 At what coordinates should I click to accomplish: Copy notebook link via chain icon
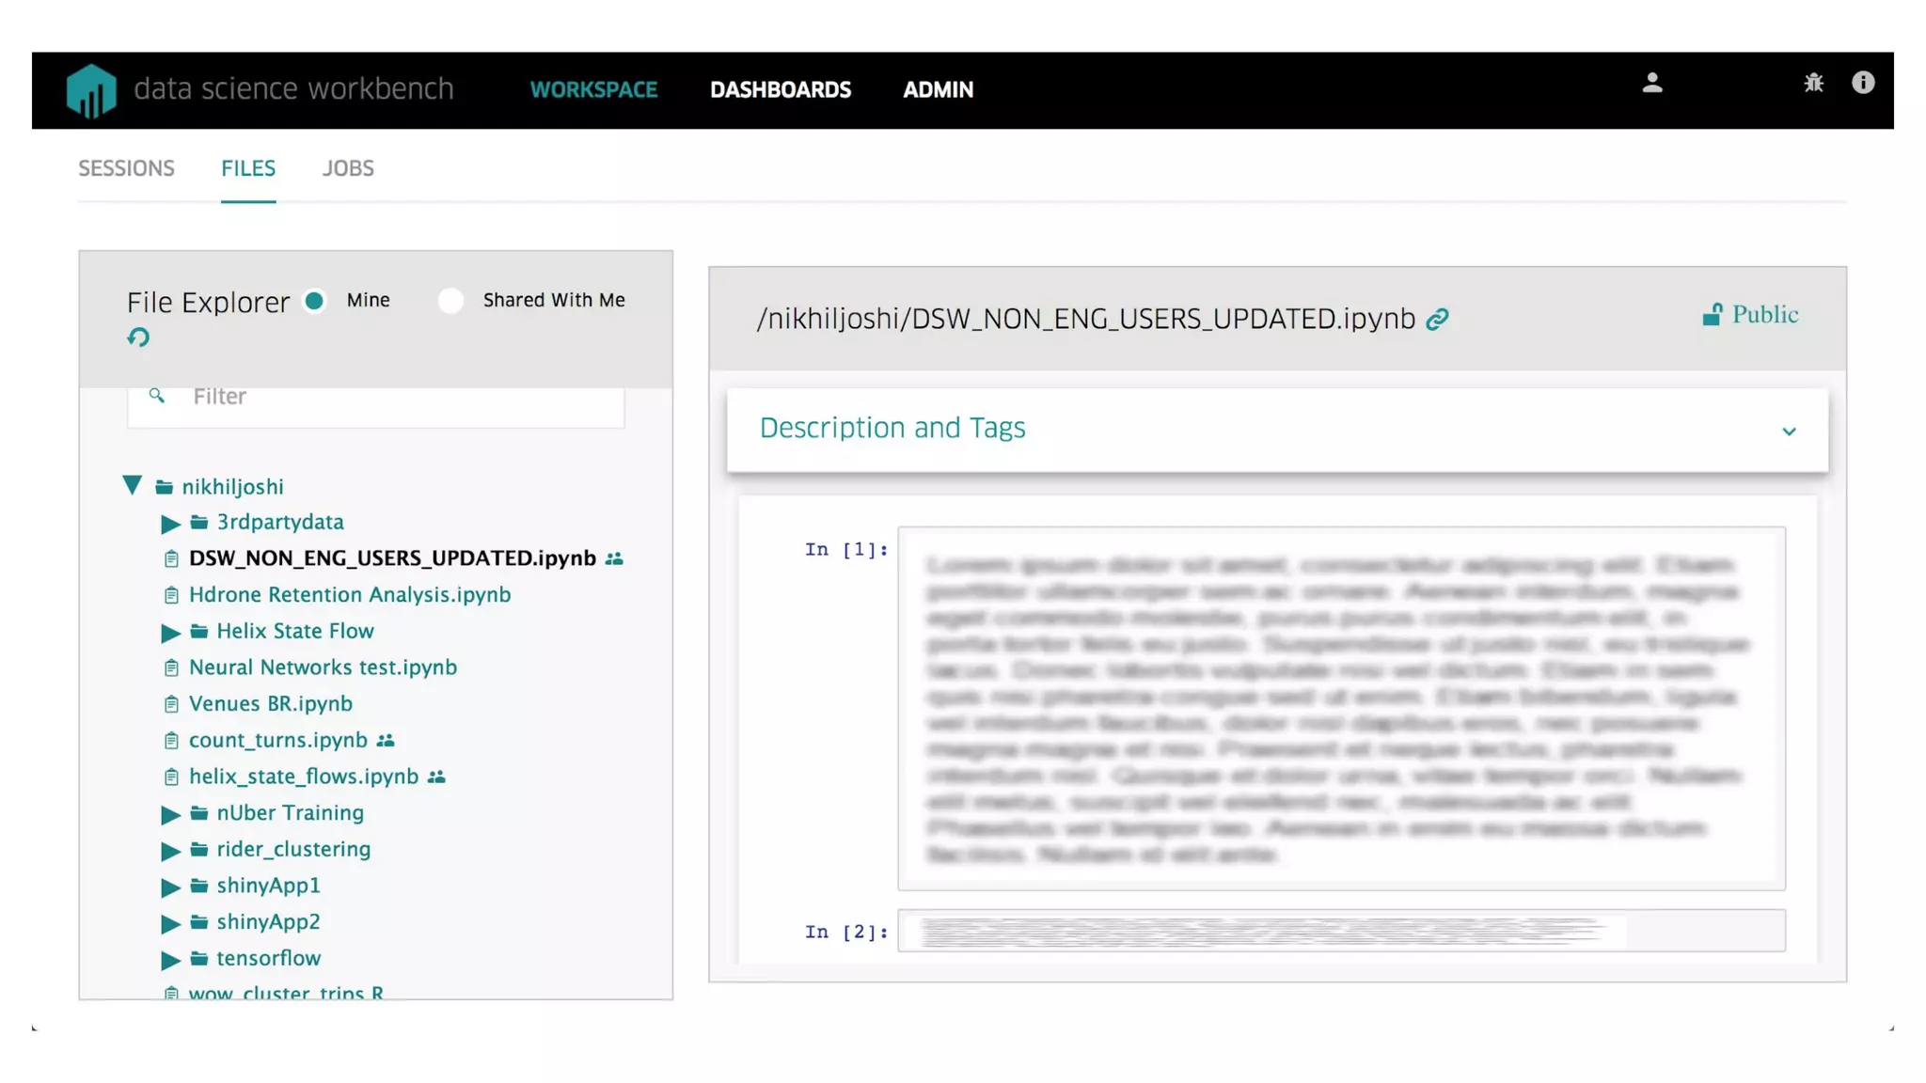pyautogui.click(x=1437, y=320)
